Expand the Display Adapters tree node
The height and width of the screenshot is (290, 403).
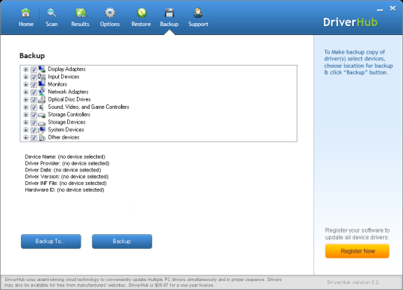point(25,69)
